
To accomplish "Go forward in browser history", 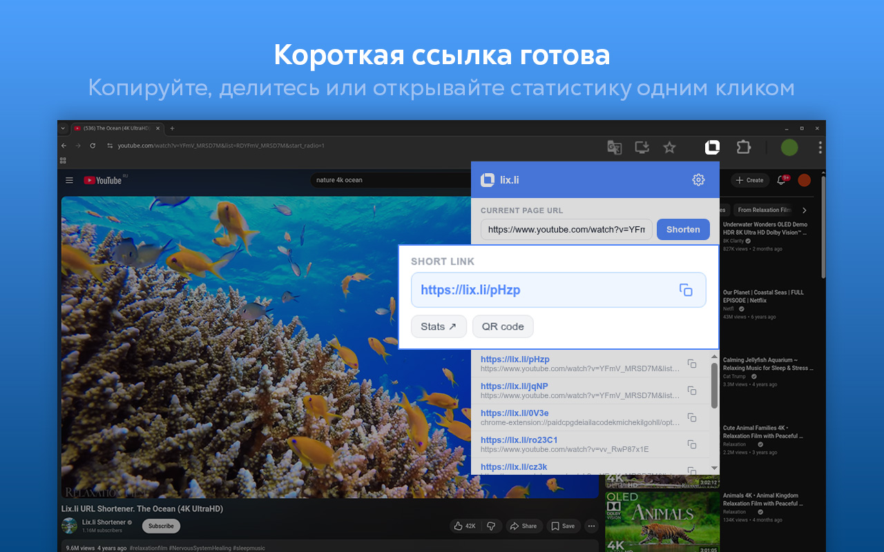I will pos(77,146).
